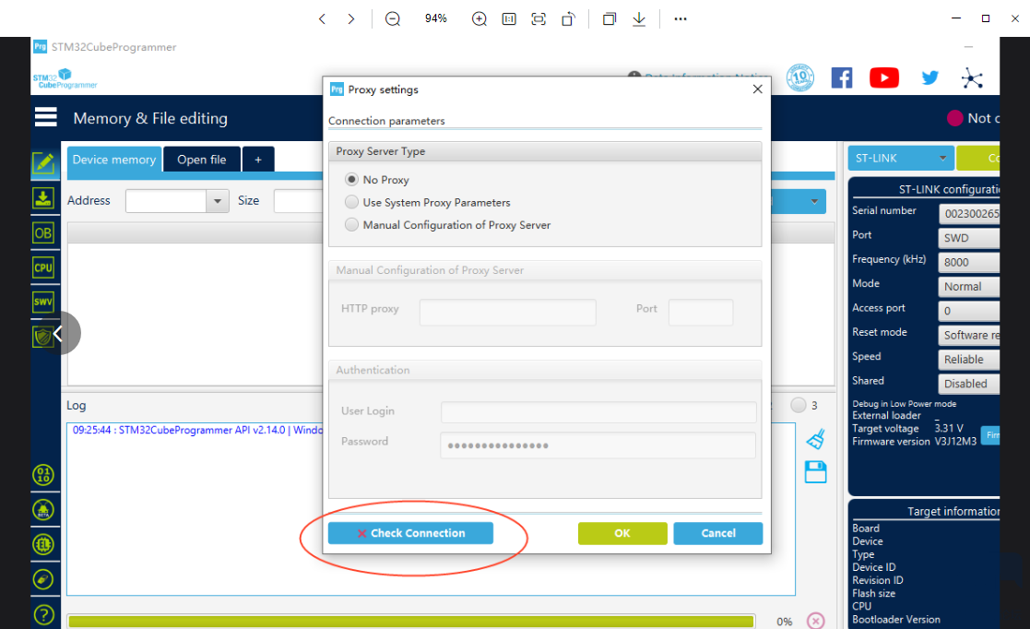Open the Mode Normal dropdown
Image resolution: width=1030 pixels, height=629 pixels.
click(x=969, y=287)
